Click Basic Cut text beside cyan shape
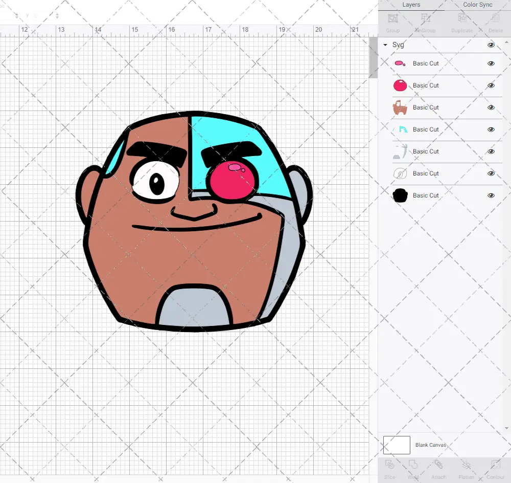This screenshot has height=483, width=511. tap(426, 129)
